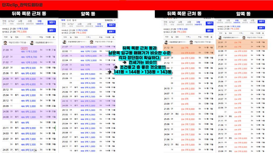This screenshot has width=273, height=153.
Task: Select 25평 size tab in the front-building sale list
Action: [x=89, y=25]
